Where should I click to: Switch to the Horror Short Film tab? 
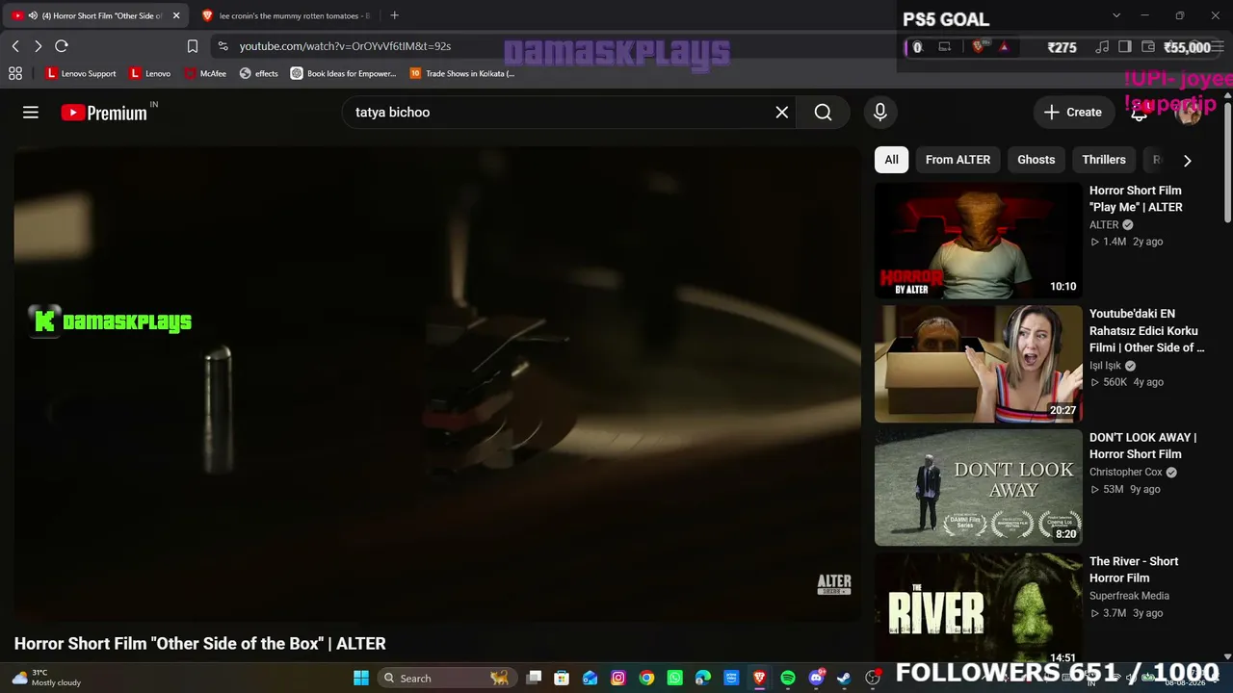[x=96, y=15]
